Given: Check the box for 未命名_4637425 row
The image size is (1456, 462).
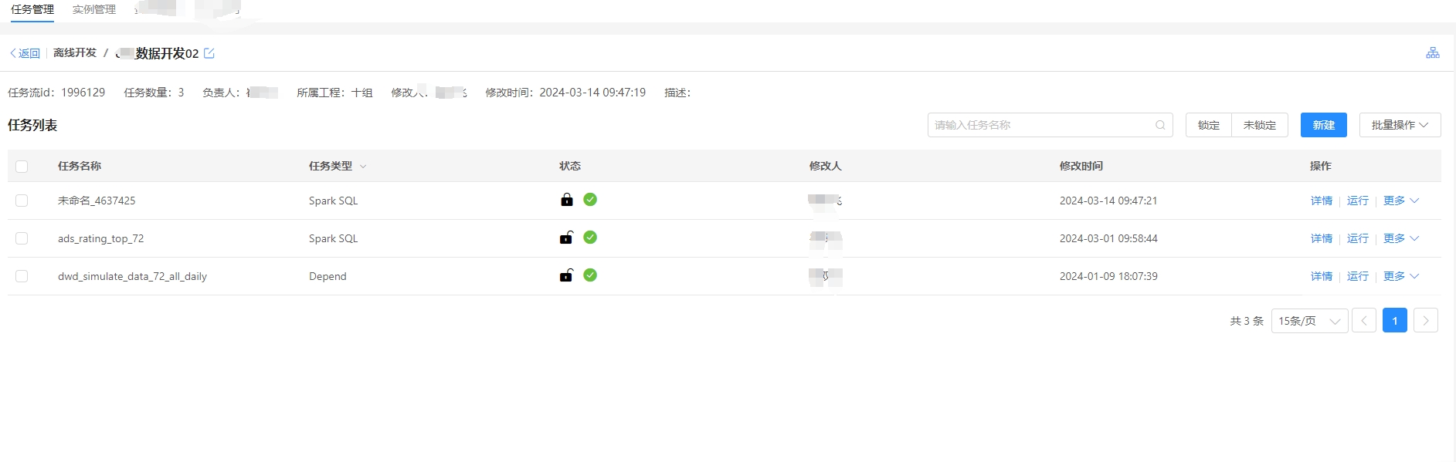Looking at the screenshot, I should 22,201.
